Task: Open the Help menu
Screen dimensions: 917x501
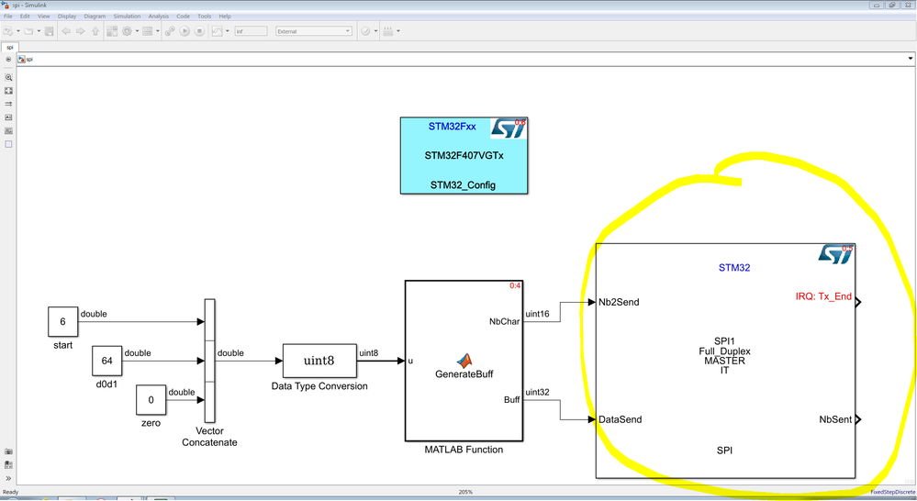Action: click(x=225, y=17)
